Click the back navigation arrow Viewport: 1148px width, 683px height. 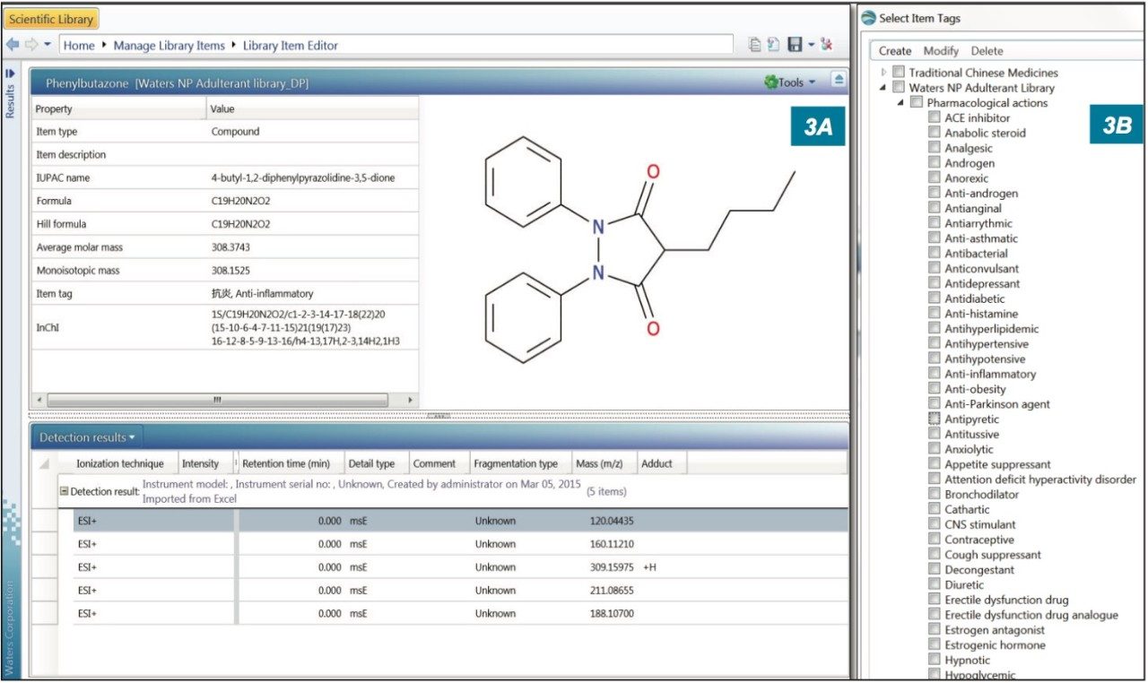point(12,45)
